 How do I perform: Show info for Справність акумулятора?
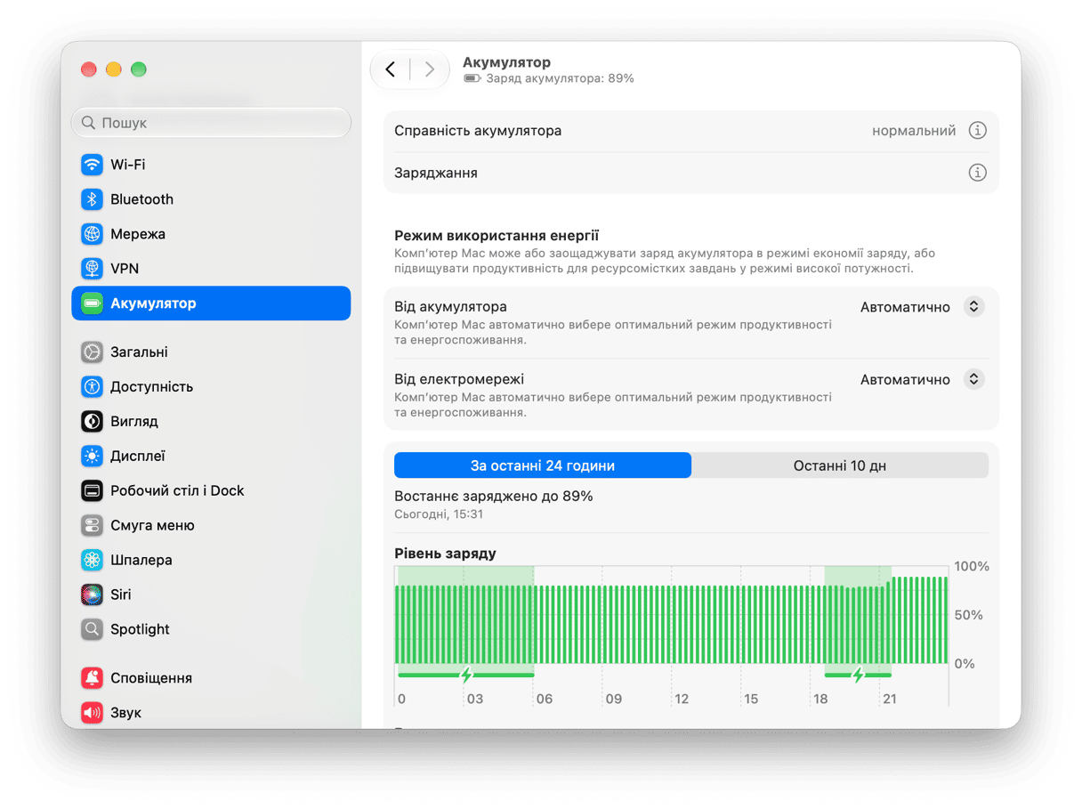point(977,131)
